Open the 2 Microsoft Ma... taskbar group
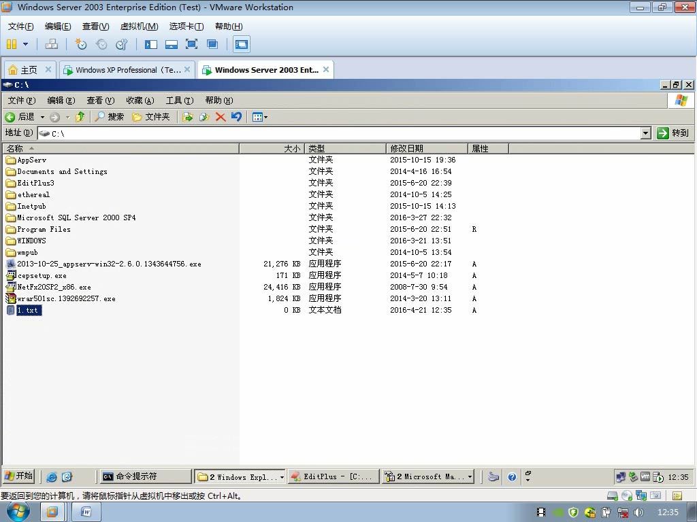 click(427, 476)
